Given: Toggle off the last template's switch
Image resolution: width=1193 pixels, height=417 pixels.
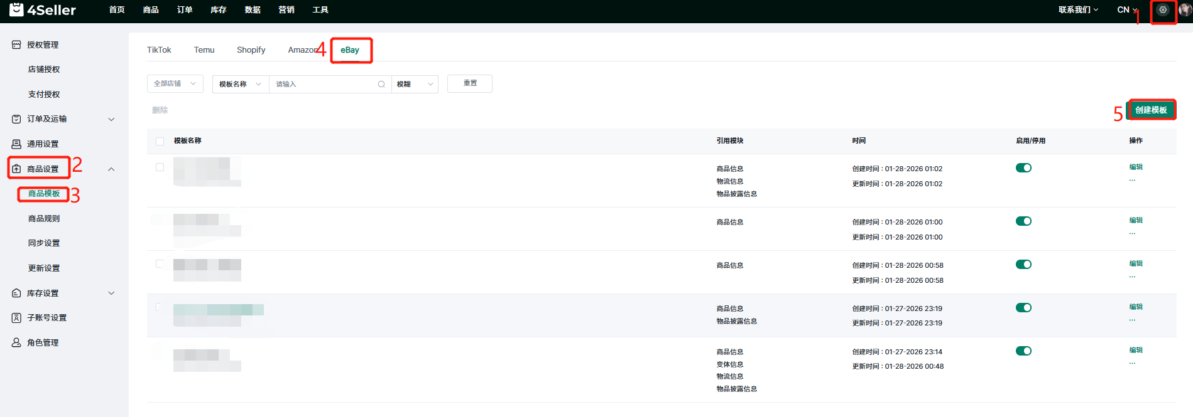Looking at the screenshot, I should tap(1023, 351).
